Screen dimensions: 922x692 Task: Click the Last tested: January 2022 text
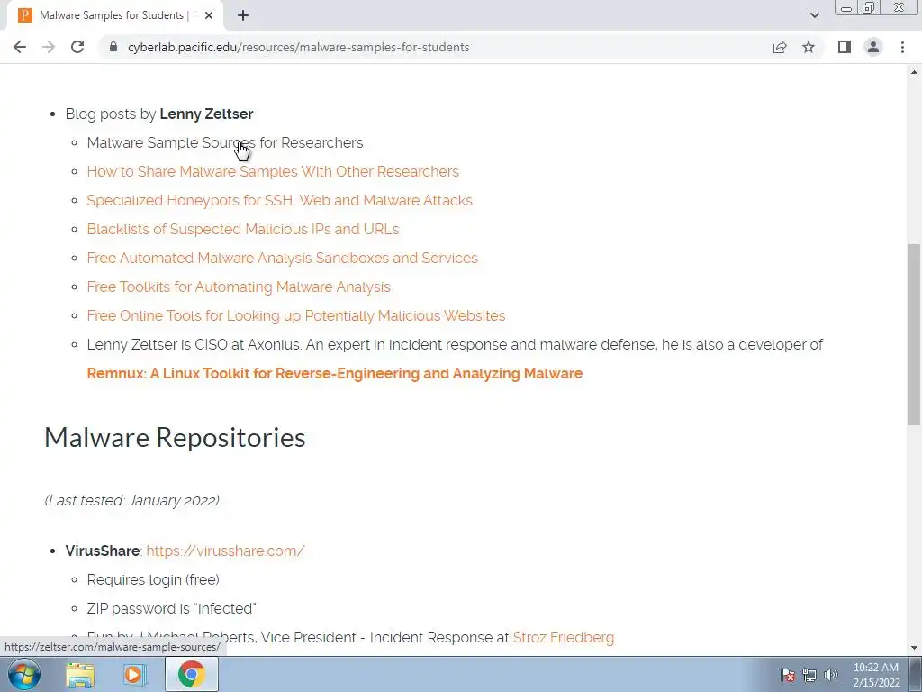point(131,500)
